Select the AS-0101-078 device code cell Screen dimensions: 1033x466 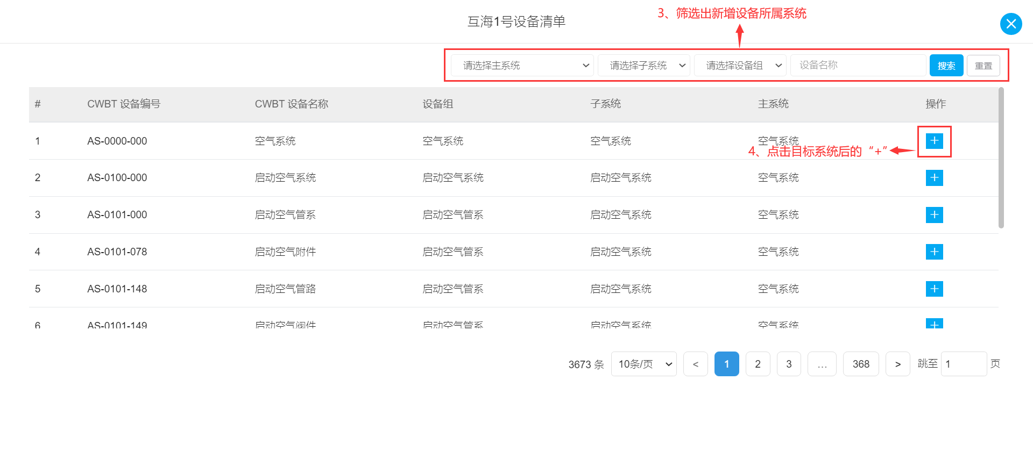point(117,252)
